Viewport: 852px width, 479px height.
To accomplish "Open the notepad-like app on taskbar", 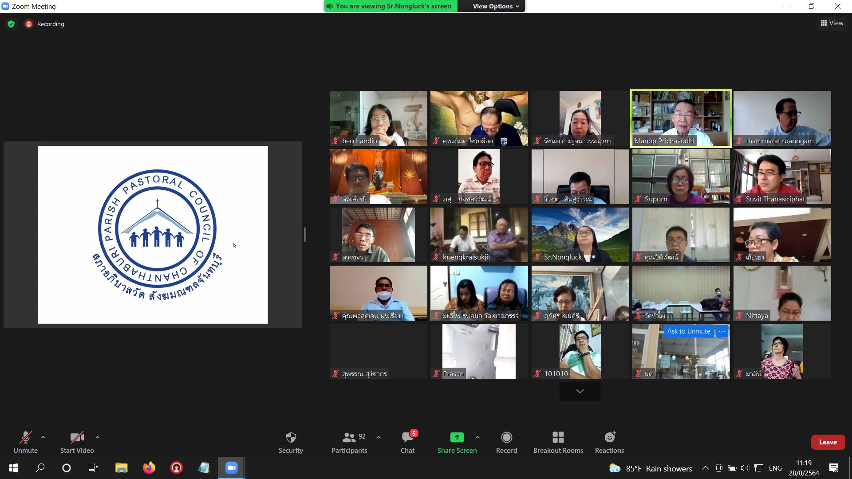I will coord(204,468).
